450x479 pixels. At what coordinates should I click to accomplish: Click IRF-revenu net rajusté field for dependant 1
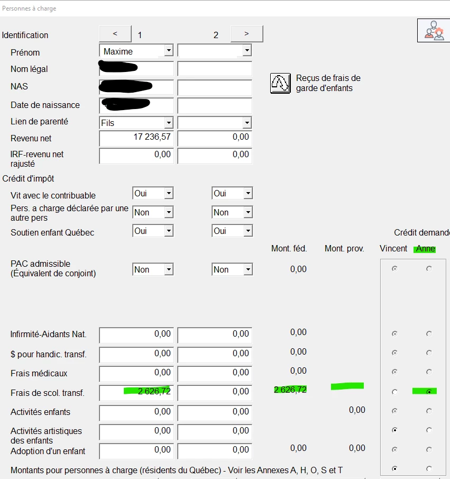click(136, 156)
